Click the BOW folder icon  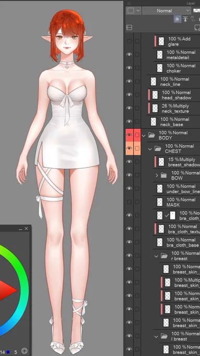click(x=163, y=175)
